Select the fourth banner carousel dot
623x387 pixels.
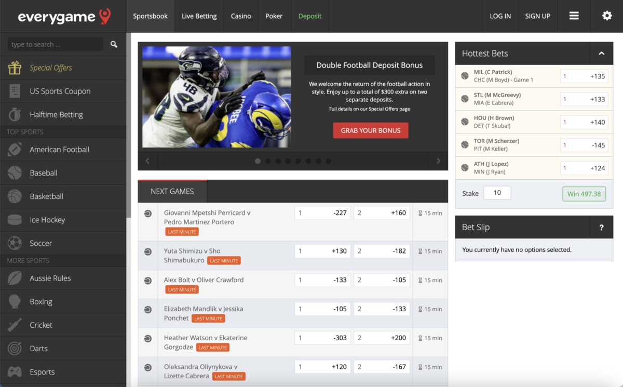pos(288,161)
